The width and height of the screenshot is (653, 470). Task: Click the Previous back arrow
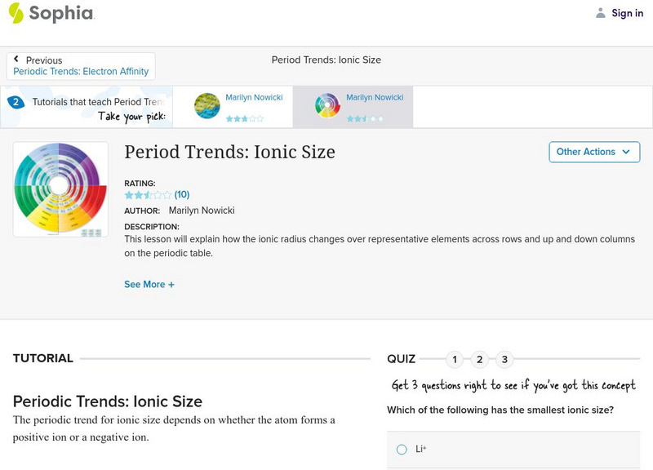click(16, 60)
